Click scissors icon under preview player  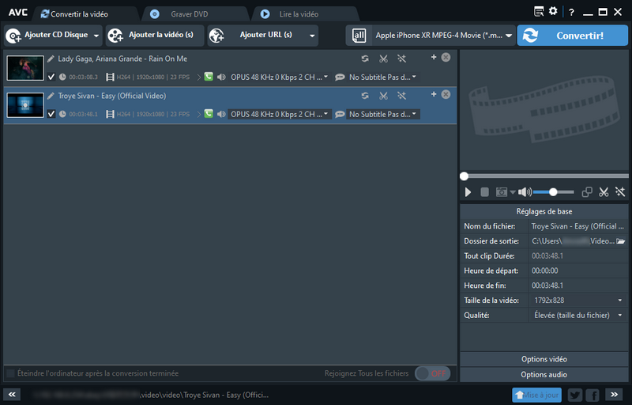click(604, 192)
